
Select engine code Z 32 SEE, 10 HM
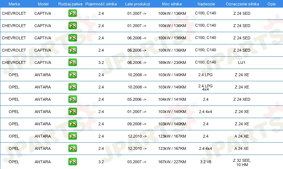[242, 162]
